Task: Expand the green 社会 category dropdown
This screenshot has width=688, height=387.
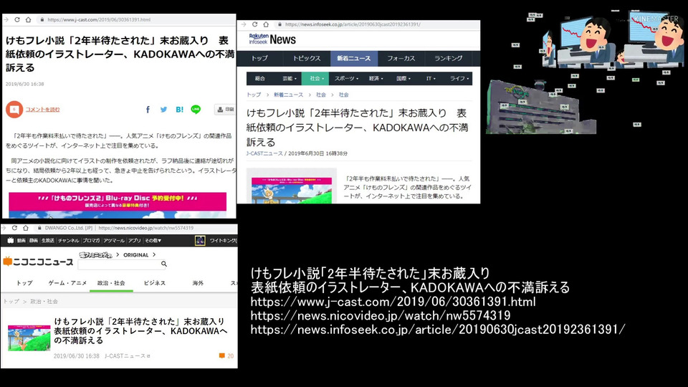Action: 315,79
